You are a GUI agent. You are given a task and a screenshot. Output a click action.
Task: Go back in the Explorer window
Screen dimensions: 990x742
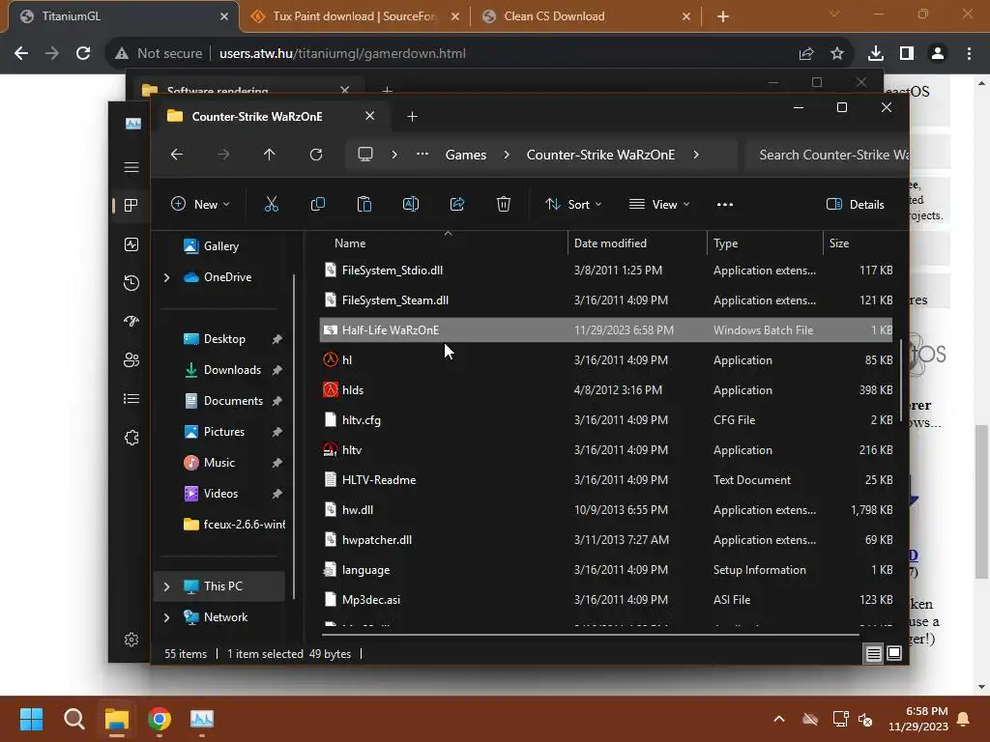tap(177, 155)
